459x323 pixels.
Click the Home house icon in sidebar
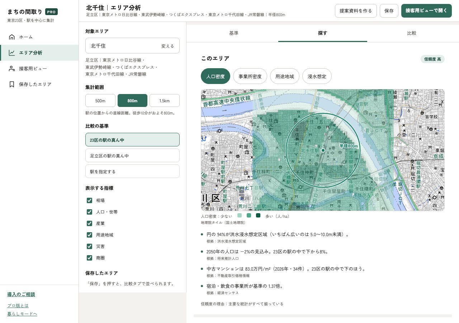click(x=12, y=37)
